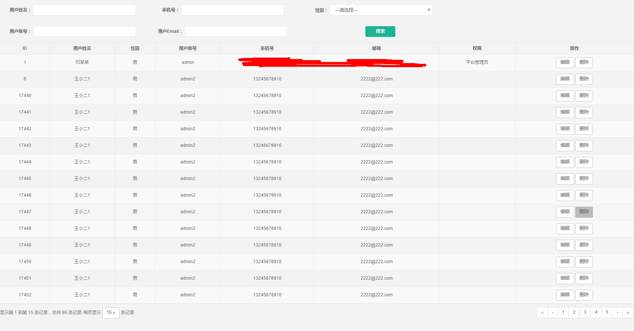Click 删除 in row 17448
The image size is (634, 331).
coord(584,228)
